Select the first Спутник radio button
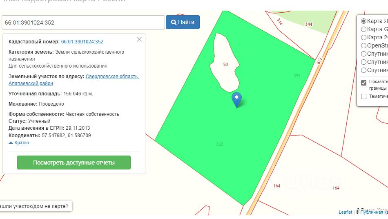This screenshot has width=388, height=219. 363,54
